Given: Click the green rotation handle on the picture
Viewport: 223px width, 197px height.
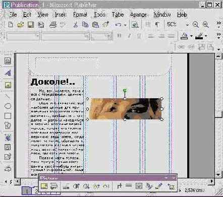Looking at the screenshot, I should pyautogui.click(x=125, y=91).
